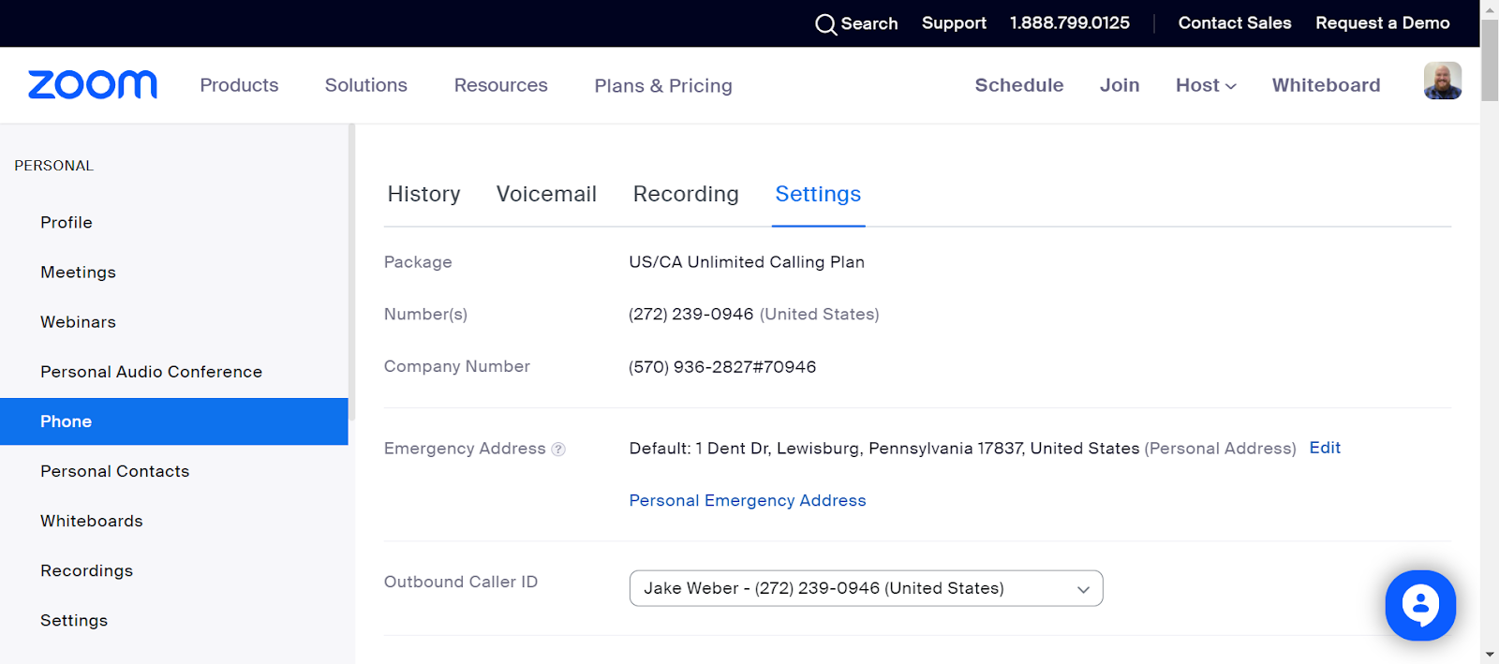Switch to the History tab
The height and width of the screenshot is (664, 1499).
coord(423,194)
